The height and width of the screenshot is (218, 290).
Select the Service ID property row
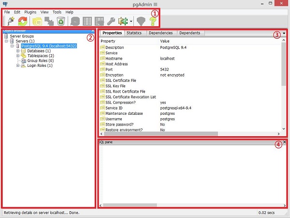pos(190,108)
